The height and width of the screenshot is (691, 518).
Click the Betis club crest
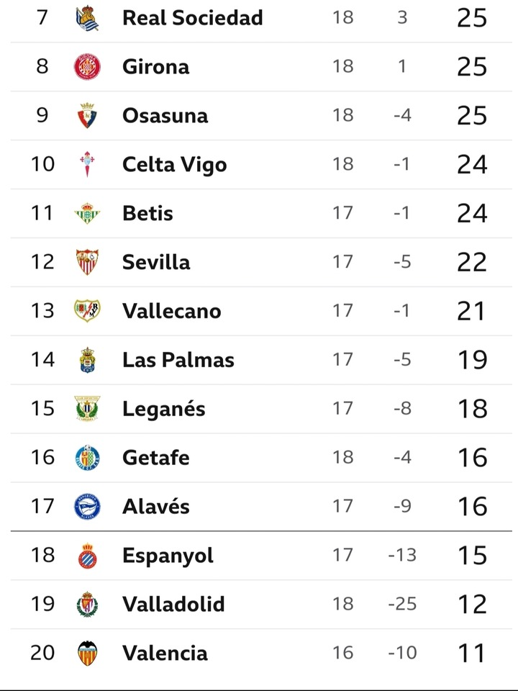(x=87, y=213)
